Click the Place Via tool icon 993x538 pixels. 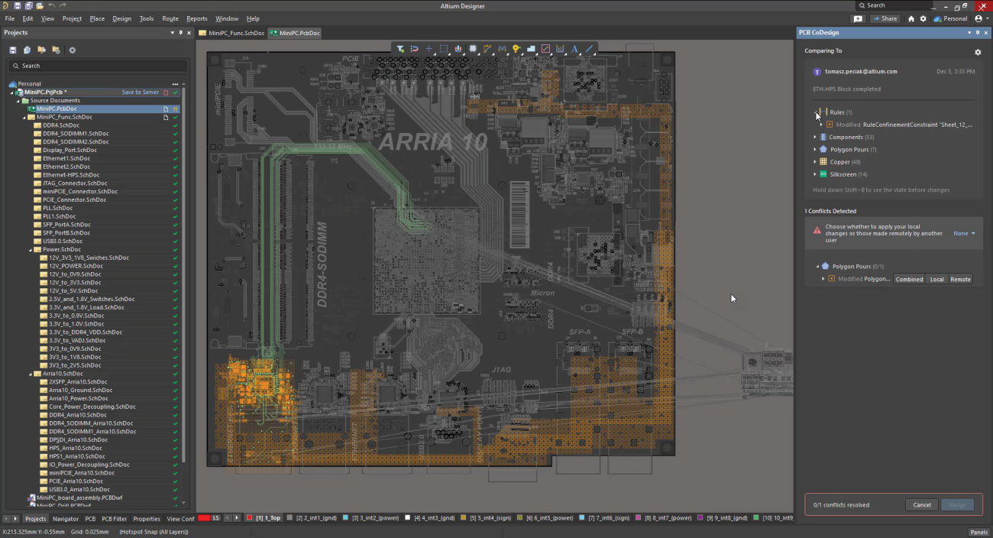[517, 48]
